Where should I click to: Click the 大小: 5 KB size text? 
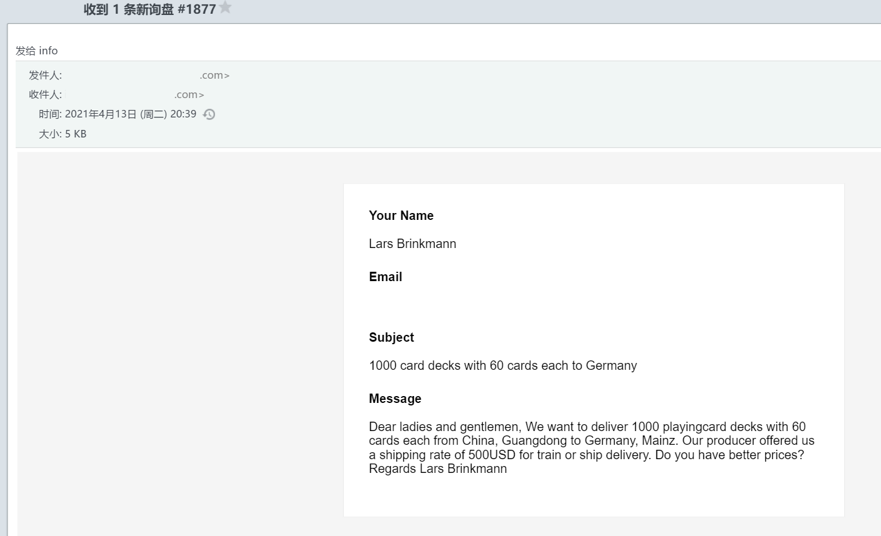tap(63, 134)
